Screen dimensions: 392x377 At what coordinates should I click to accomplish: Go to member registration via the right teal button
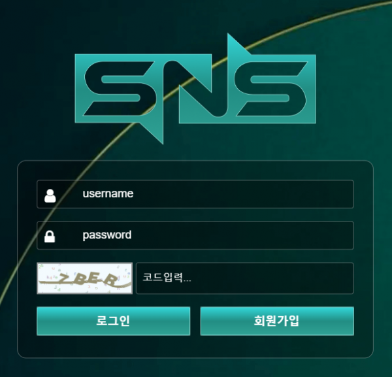click(277, 321)
